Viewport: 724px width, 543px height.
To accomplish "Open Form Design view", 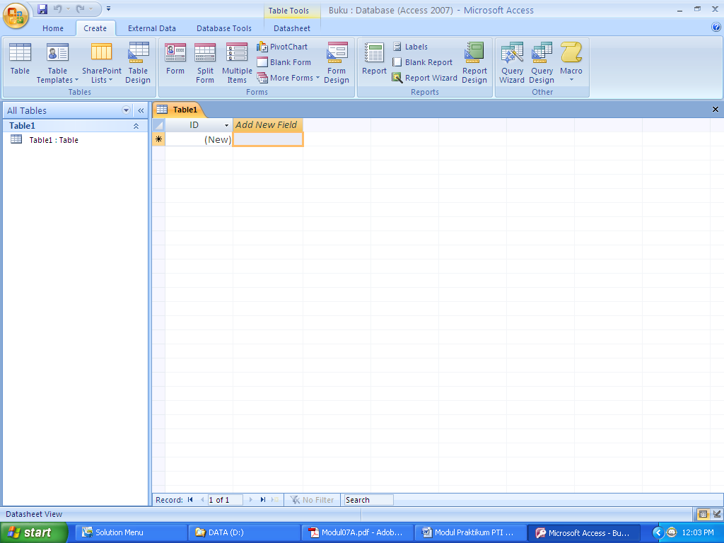I will point(337,63).
